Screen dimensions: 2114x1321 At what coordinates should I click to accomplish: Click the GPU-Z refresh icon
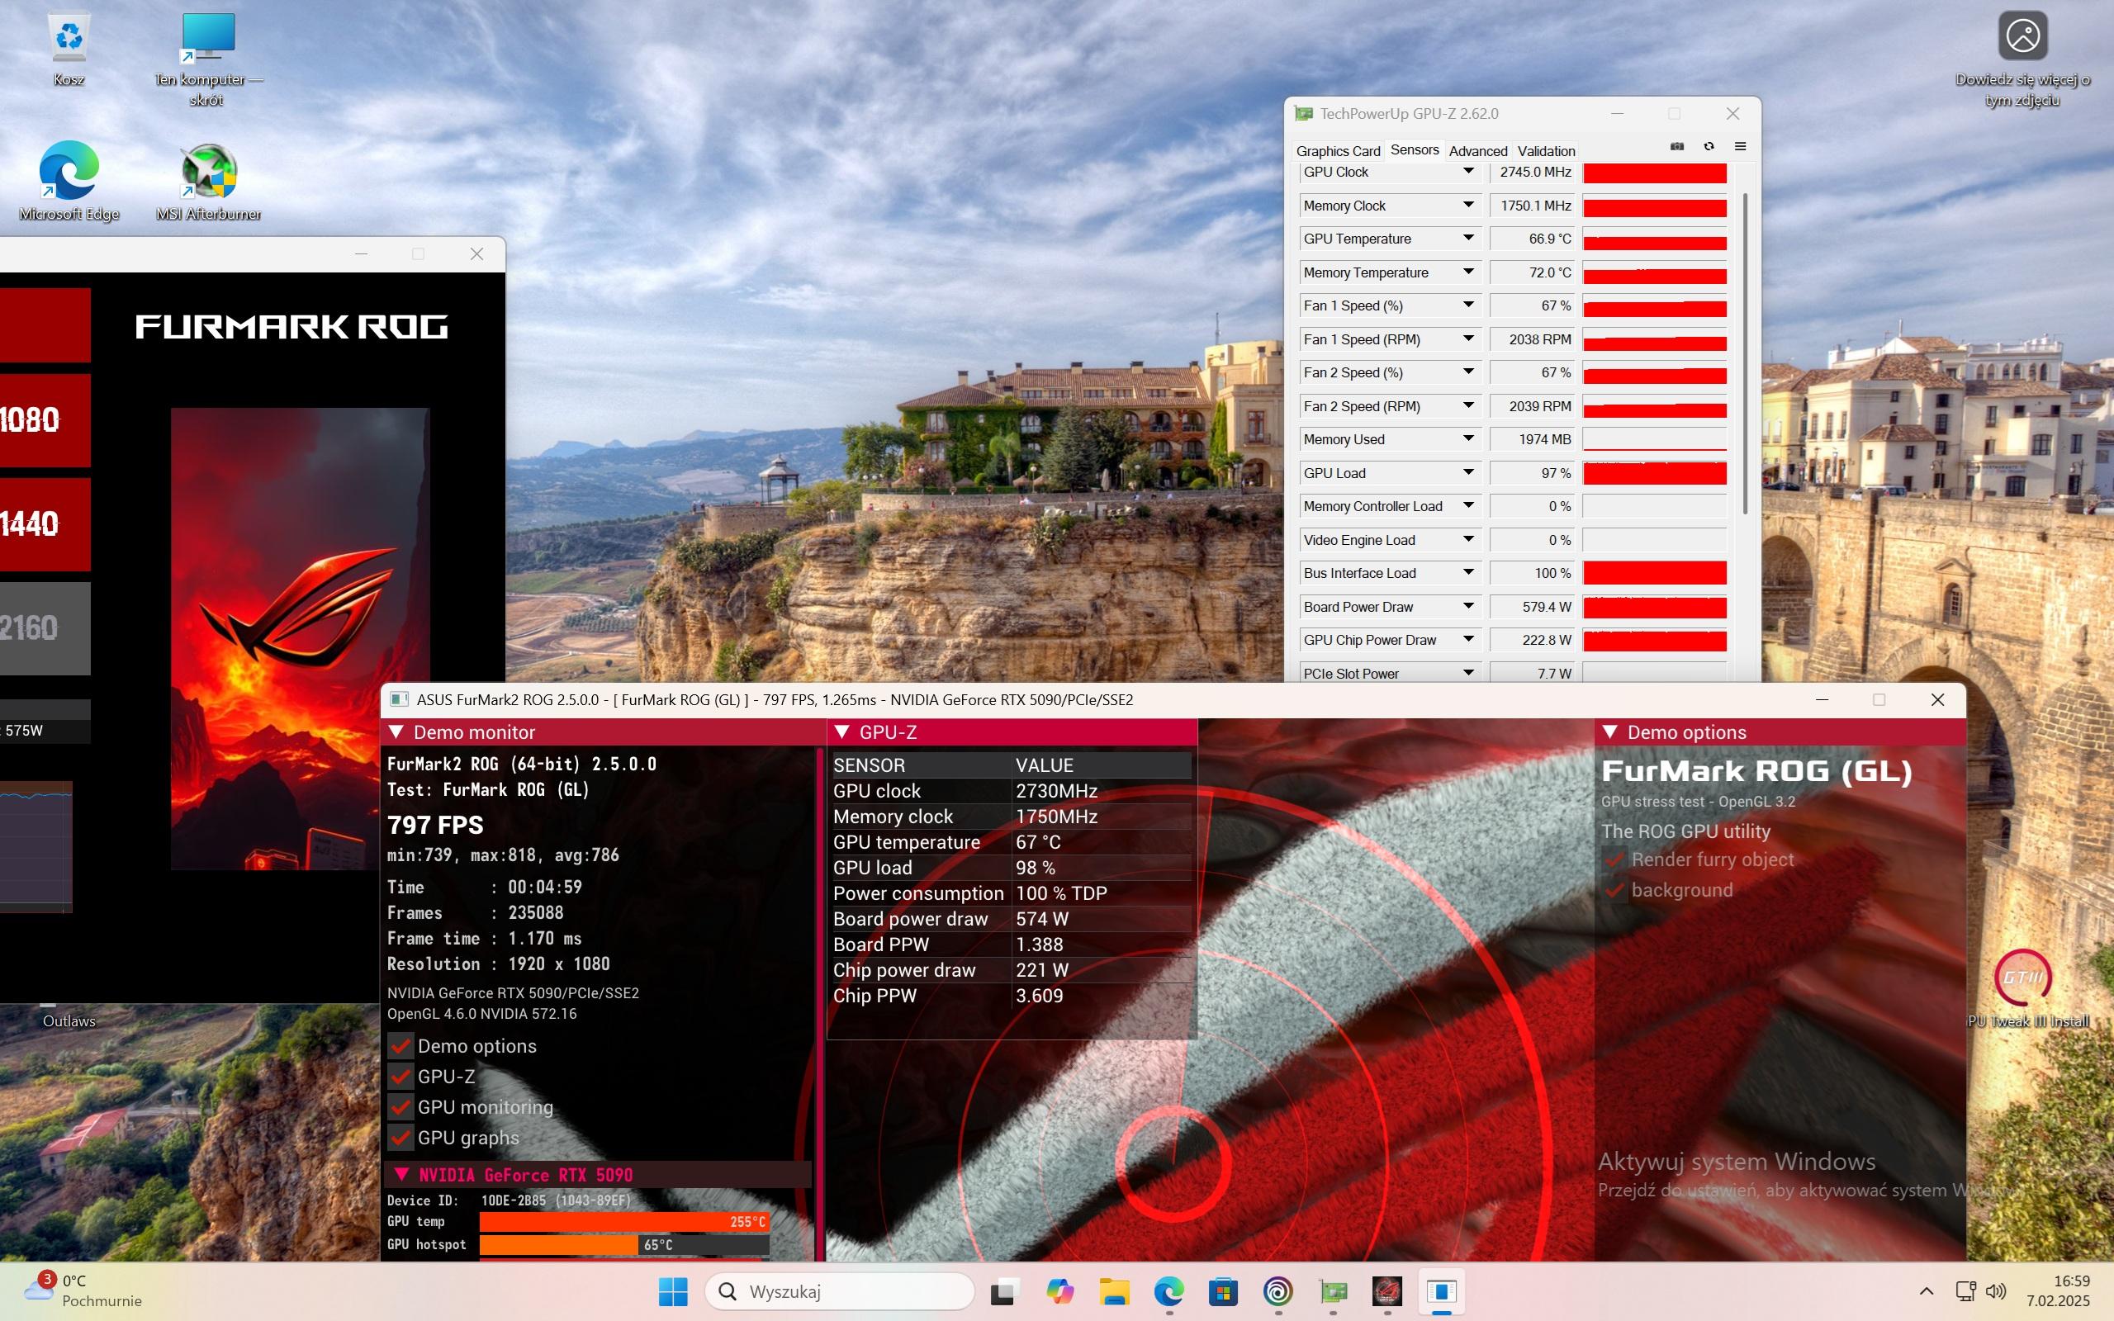tap(1709, 147)
